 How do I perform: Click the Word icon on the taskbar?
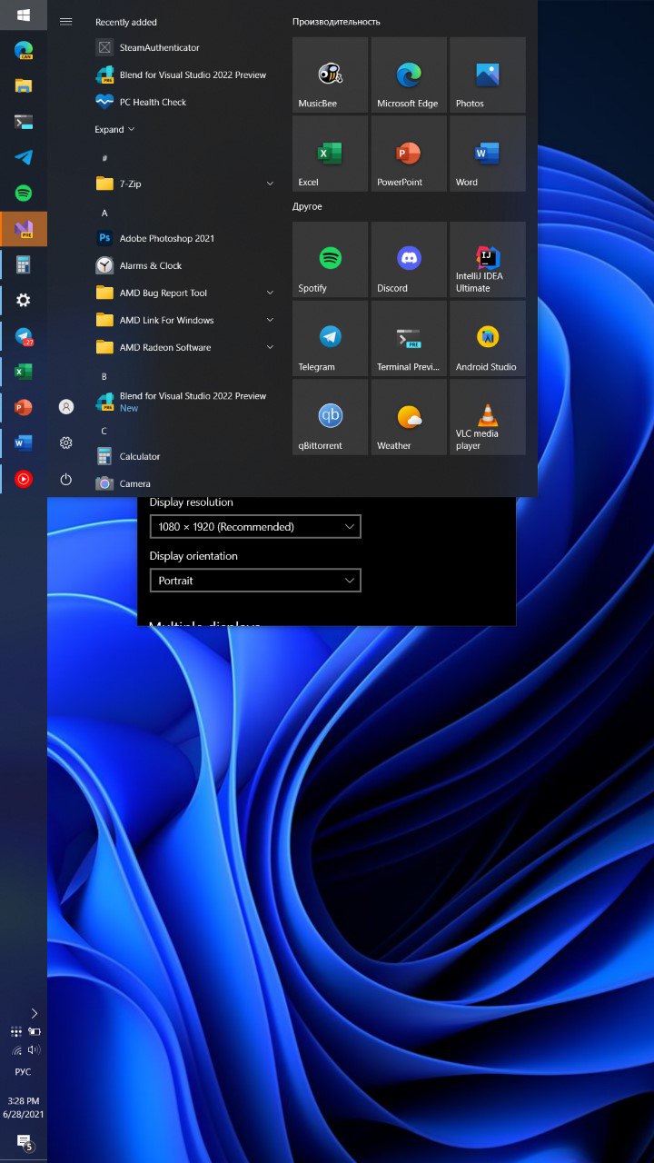coord(24,443)
